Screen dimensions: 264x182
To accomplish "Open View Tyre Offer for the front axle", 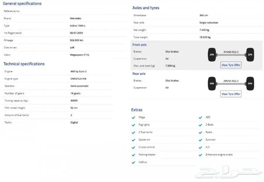I will tap(231, 65).
